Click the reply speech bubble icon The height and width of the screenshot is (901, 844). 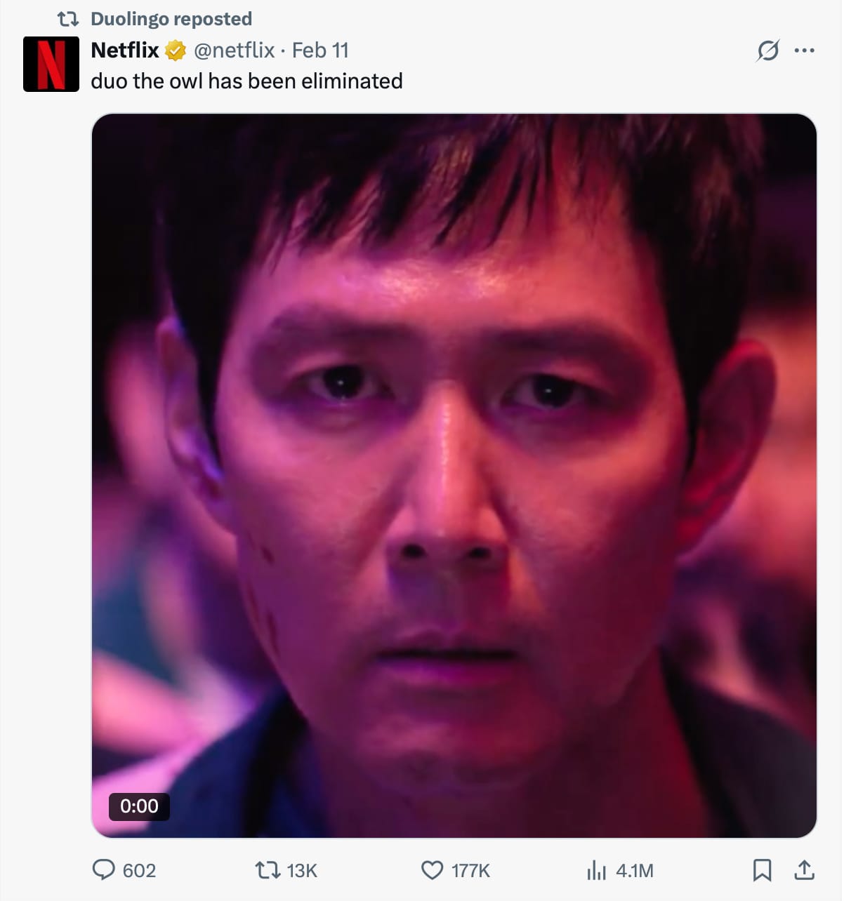pyautogui.click(x=104, y=870)
